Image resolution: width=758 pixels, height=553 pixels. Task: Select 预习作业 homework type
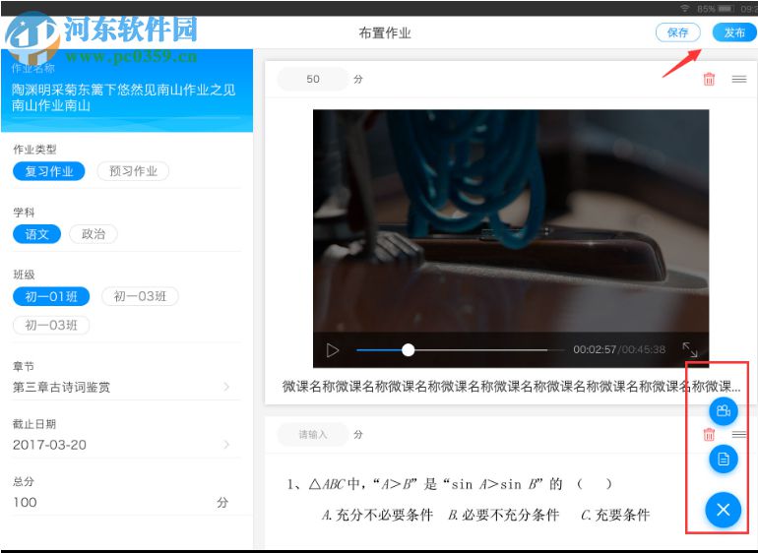click(133, 171)
